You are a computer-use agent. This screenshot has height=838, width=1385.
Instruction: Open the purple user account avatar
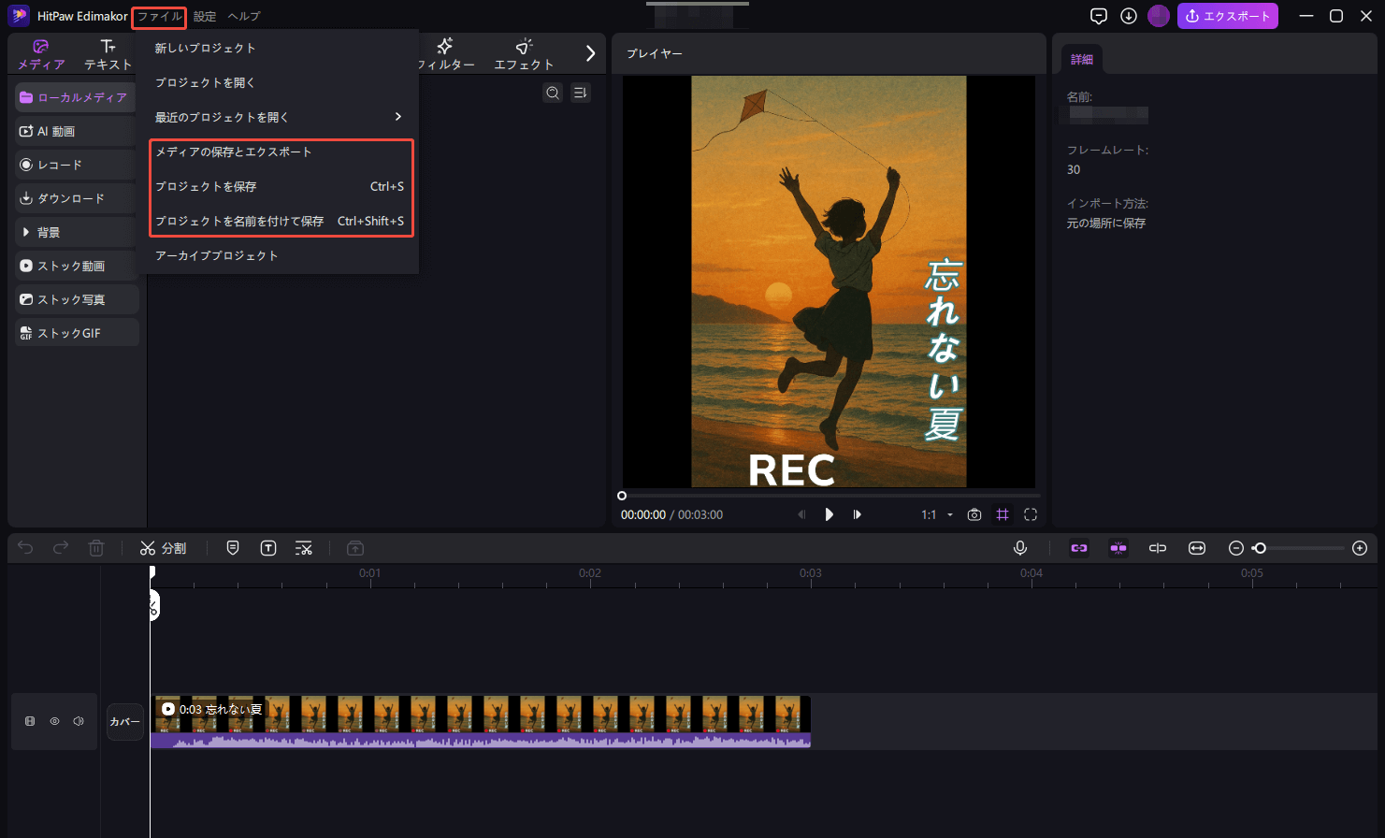pos(1159,16)
